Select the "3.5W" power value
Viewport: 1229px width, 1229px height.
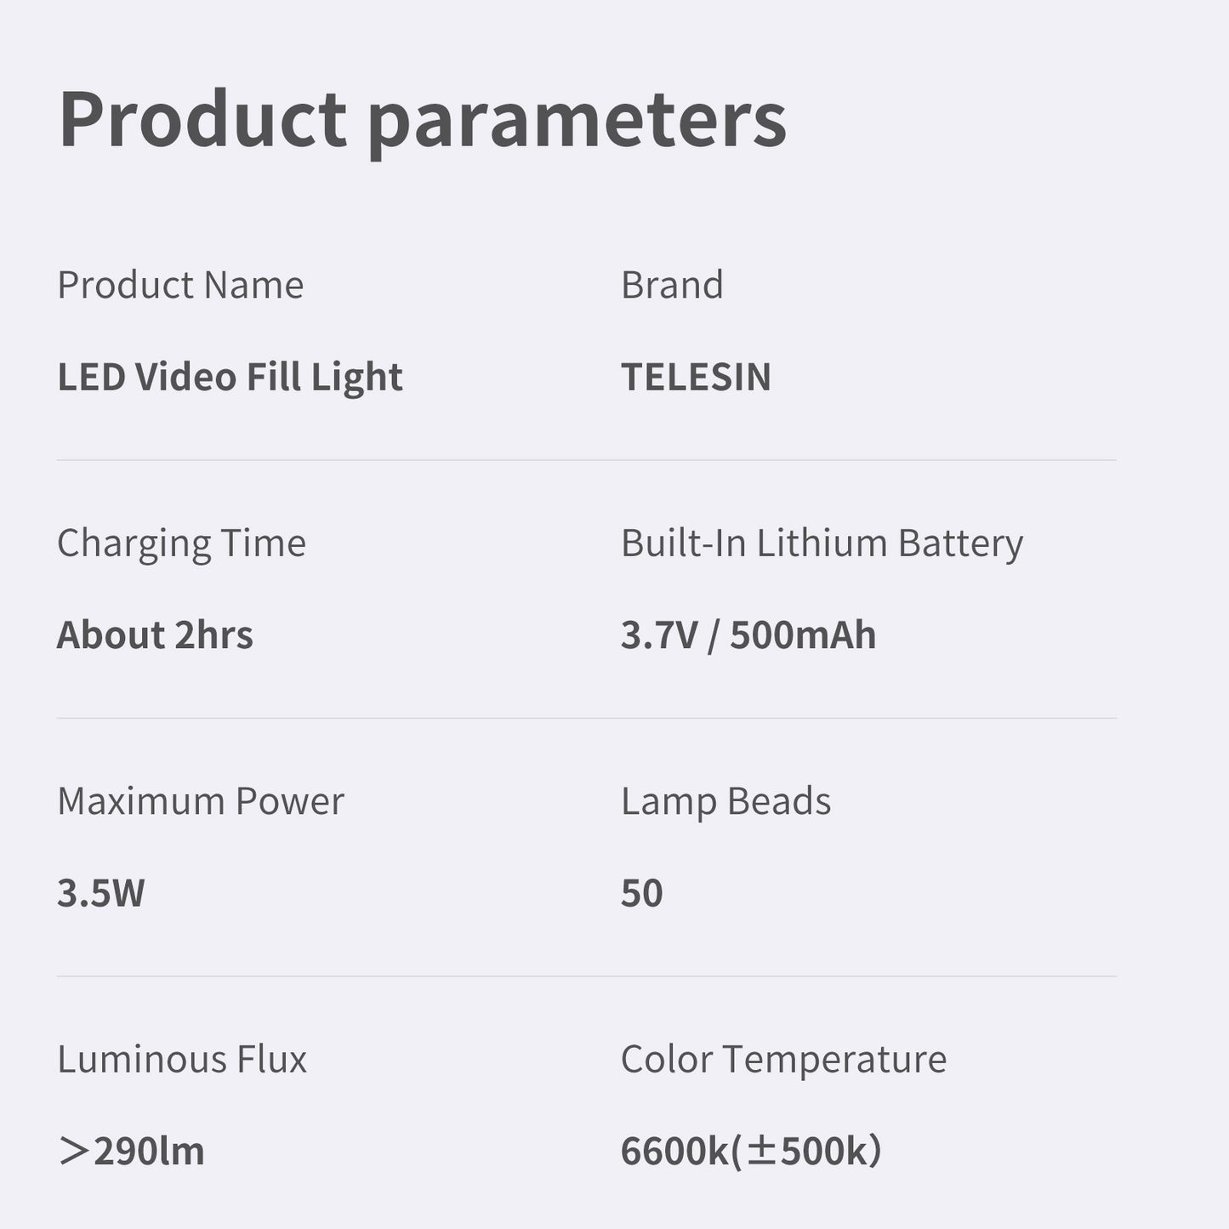tap(101, 893)
